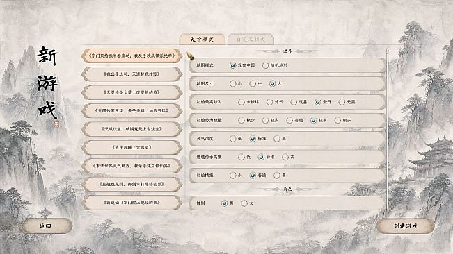Select 低 in the row beneath 灵气浓度
Screen dimensions: 453x254
point(241,157)
